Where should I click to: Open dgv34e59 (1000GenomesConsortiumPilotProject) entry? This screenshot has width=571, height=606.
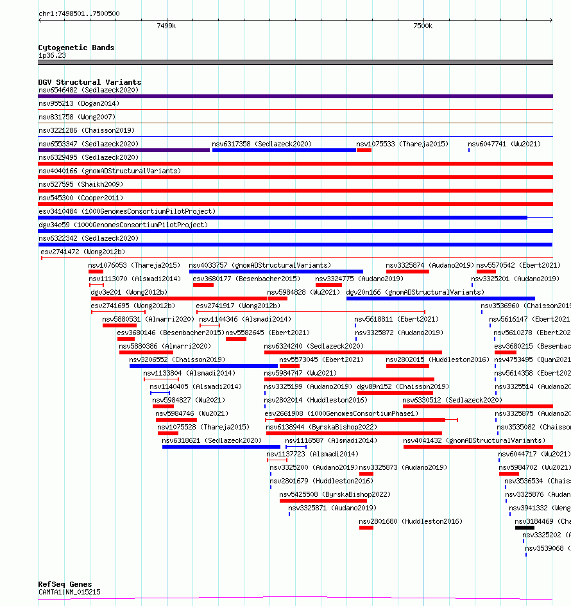click(x=123, y=225)
